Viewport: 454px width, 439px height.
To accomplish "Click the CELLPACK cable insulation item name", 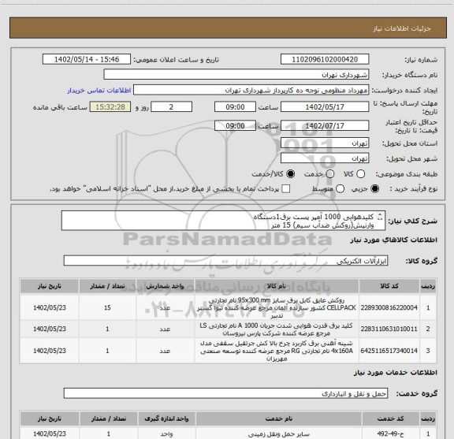I will (x=277, y=307).
